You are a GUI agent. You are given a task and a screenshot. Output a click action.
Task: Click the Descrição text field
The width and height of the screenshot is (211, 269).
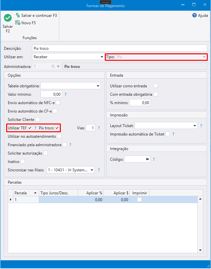119,48
